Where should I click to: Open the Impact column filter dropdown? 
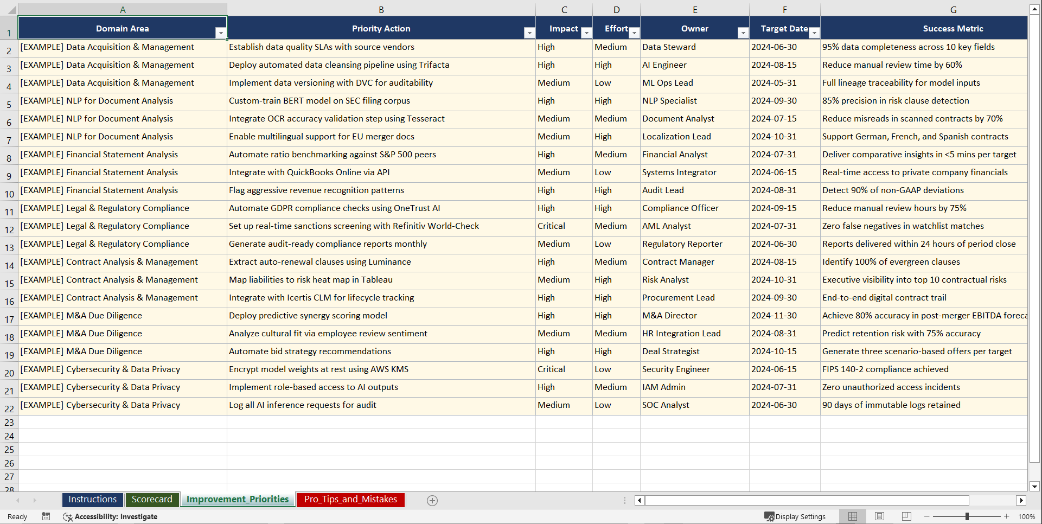pos(586,33)
